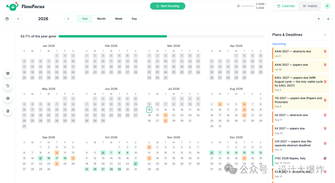Screen dimensions: 335x183
Task: Open the K user avatar
Action: coord(327,6)
